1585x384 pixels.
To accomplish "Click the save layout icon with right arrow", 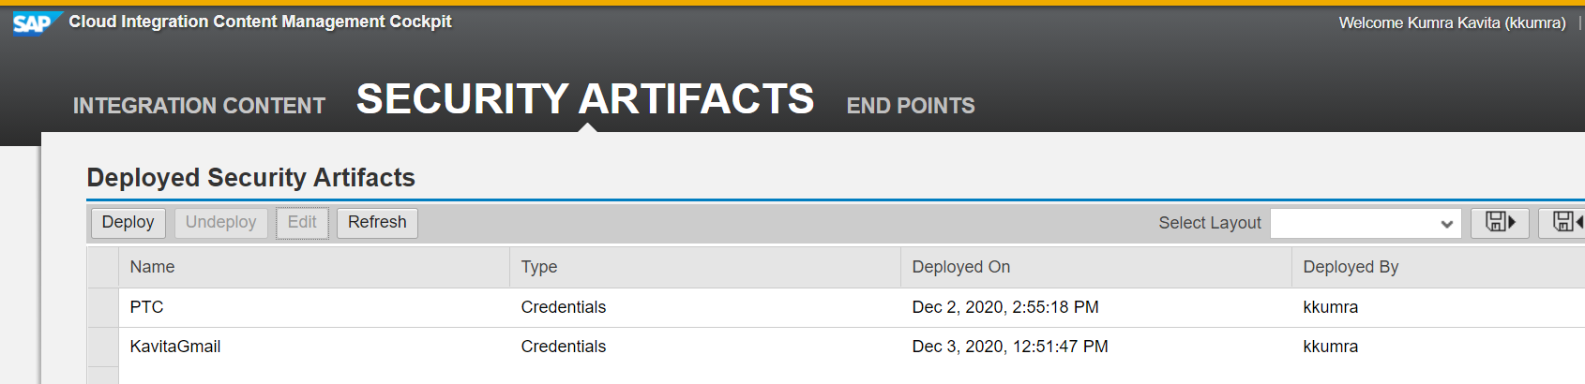I will (1500, 223).
